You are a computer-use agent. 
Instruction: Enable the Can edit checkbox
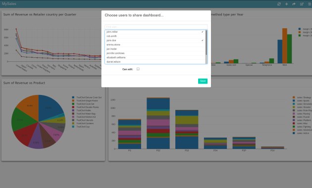pos(138,69)
